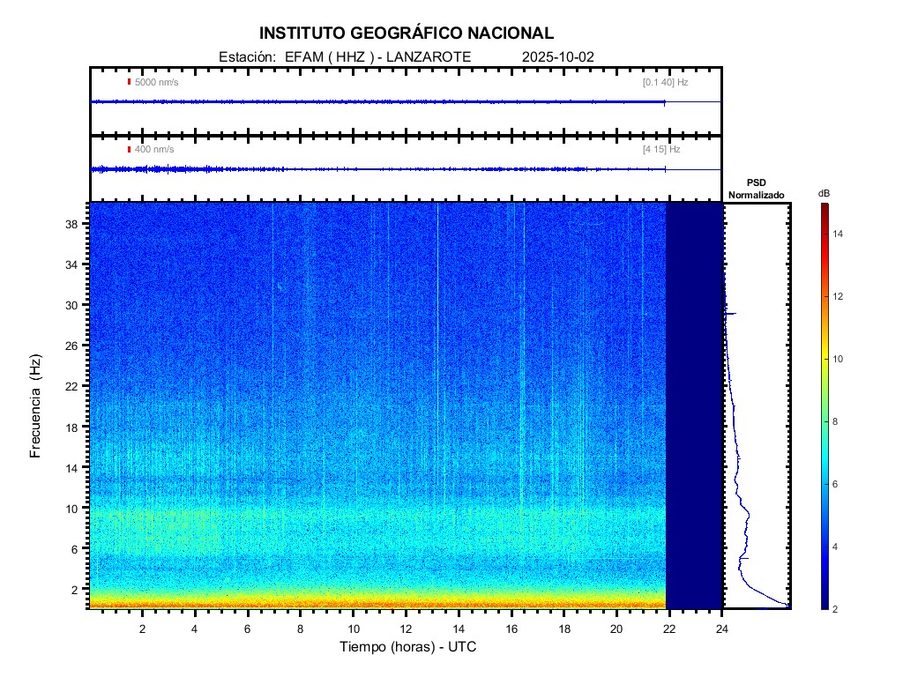Click the red 400 nm/s scale marker
This screenshot has width=903, height=677.
click(129, 150)
